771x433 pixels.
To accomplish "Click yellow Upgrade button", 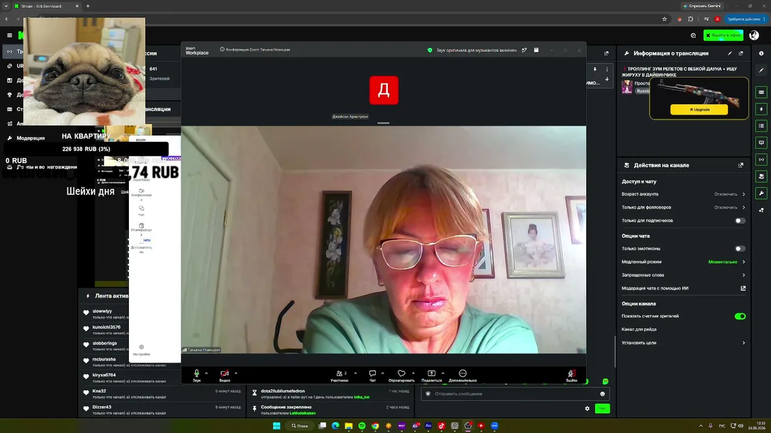I will click(699, 109).
